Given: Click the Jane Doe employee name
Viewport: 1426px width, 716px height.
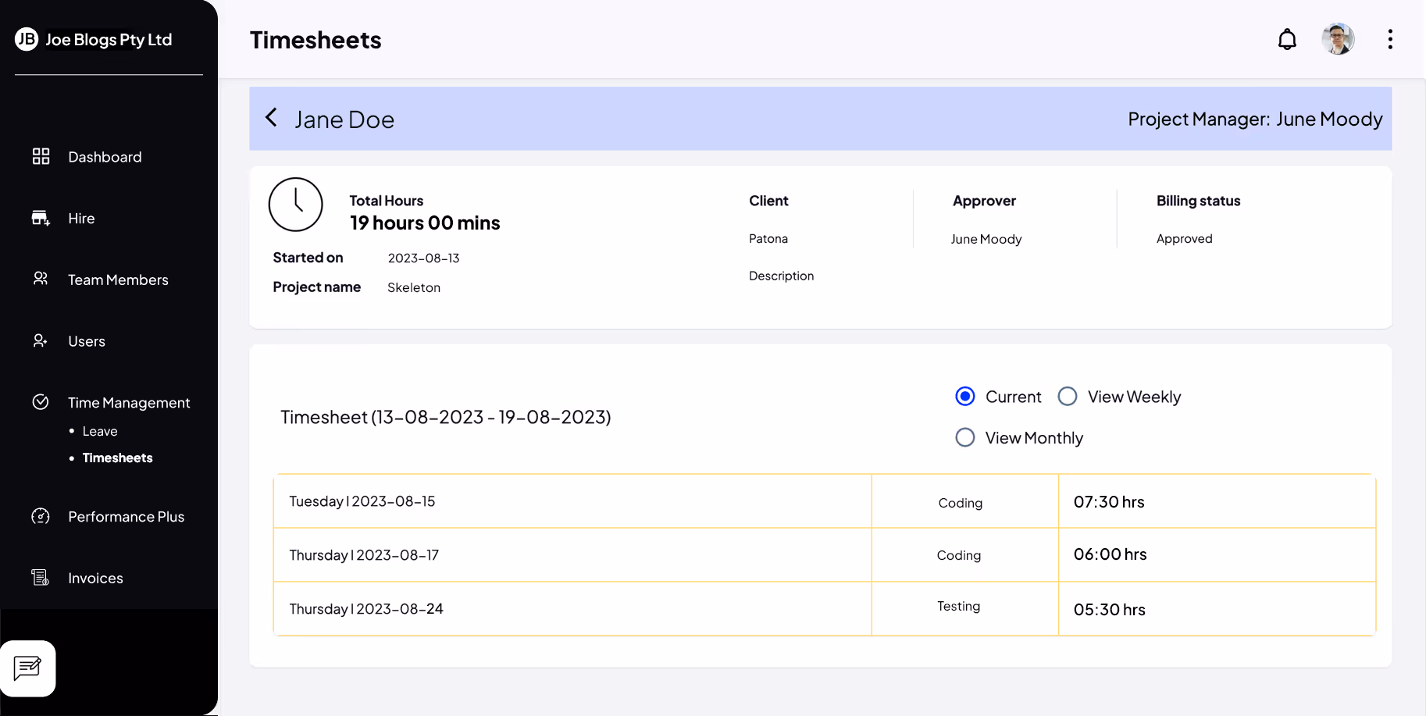Looking at the screenshot, I should (x=344, y=119).
